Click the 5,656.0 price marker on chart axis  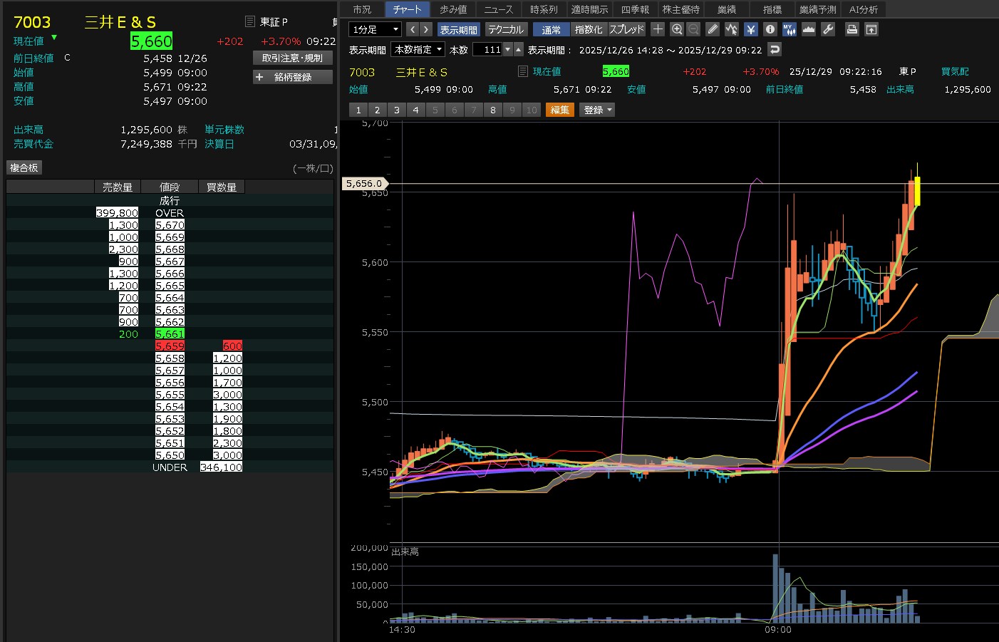pos(364,183)
